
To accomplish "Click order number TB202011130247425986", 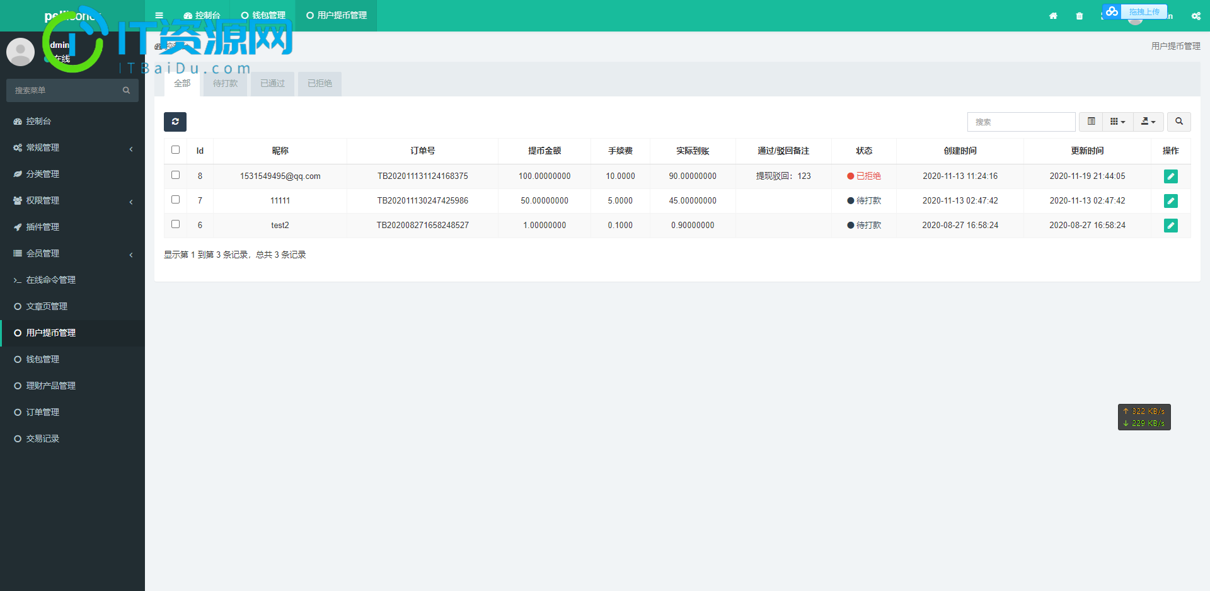I will pyautogui.click(x=422, y=200).
